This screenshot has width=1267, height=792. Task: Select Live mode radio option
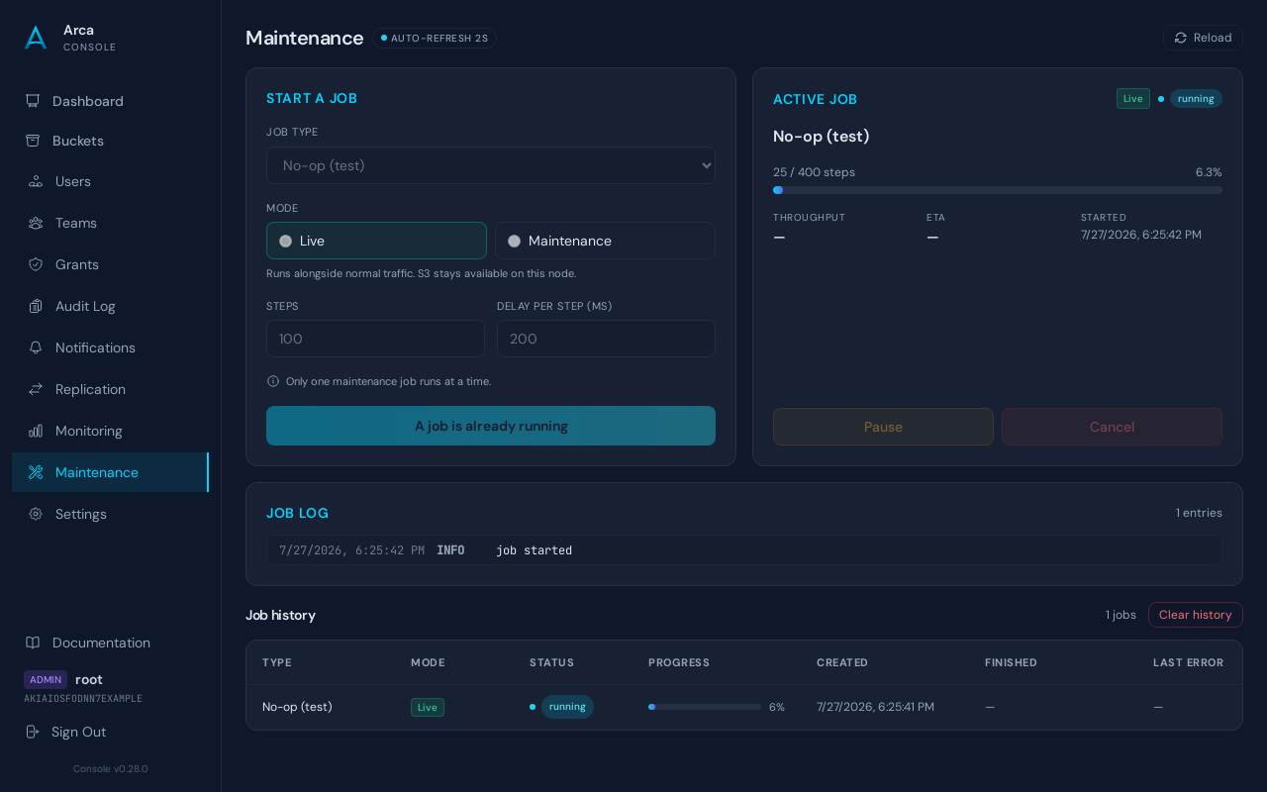(376, 241)
